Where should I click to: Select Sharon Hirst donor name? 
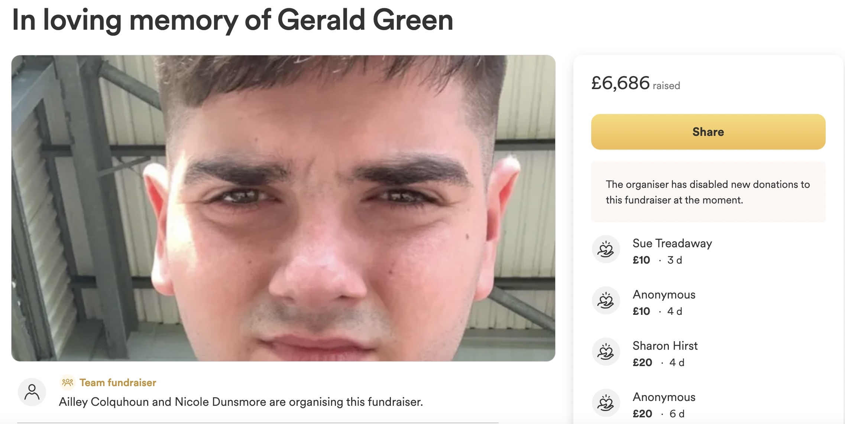665,346
